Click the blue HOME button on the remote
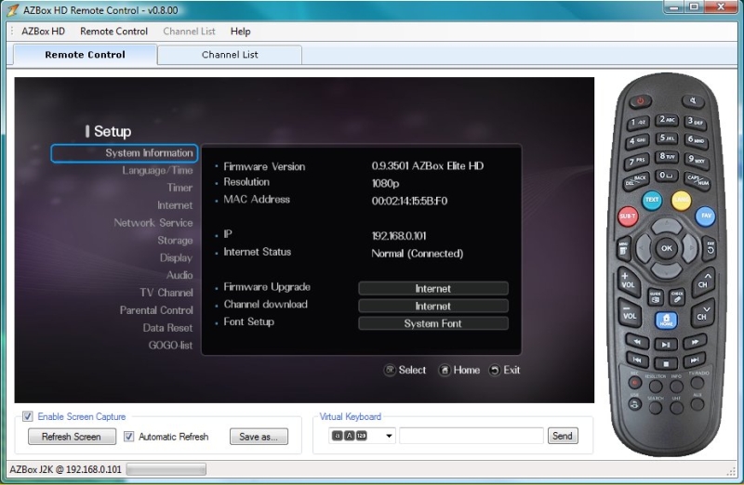 coord(666,320)
